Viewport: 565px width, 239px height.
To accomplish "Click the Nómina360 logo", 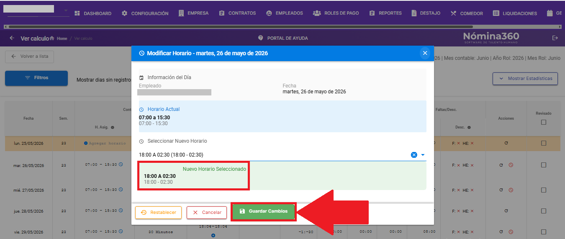I will (491, 37).
